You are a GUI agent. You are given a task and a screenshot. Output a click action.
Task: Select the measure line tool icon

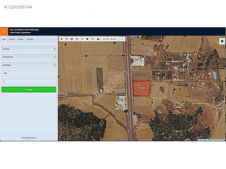click(x=93, y=39)
